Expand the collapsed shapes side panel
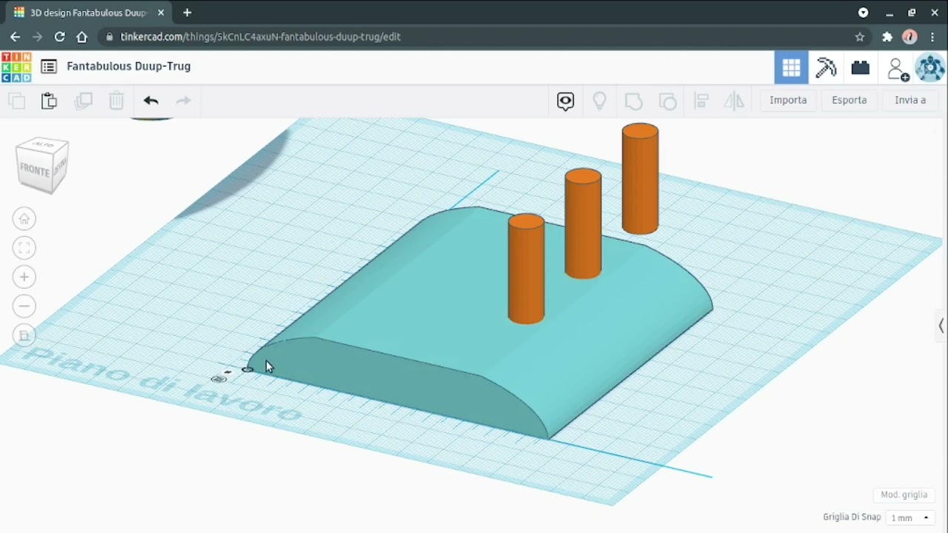This screenshot has height=533, width=948. [x=941, y=325]
